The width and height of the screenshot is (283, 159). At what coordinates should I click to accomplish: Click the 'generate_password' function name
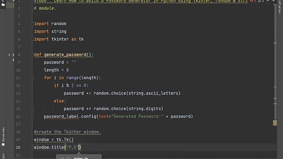click(65, 55)
